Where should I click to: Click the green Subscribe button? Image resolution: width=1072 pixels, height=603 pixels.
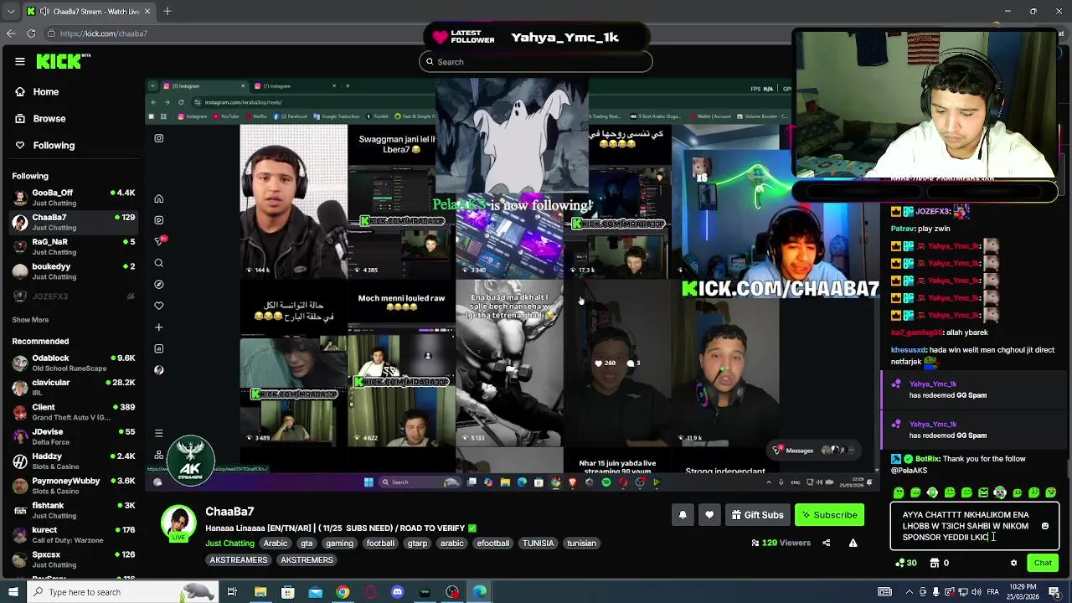829,515
